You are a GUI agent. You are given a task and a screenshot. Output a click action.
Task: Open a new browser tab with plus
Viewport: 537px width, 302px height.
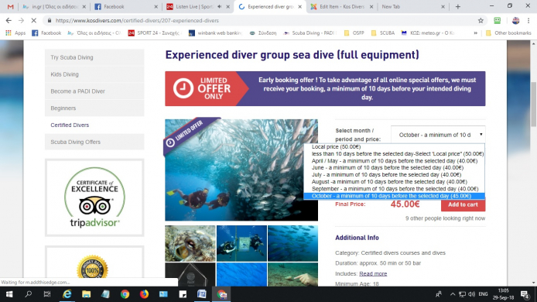pos(458,6)
